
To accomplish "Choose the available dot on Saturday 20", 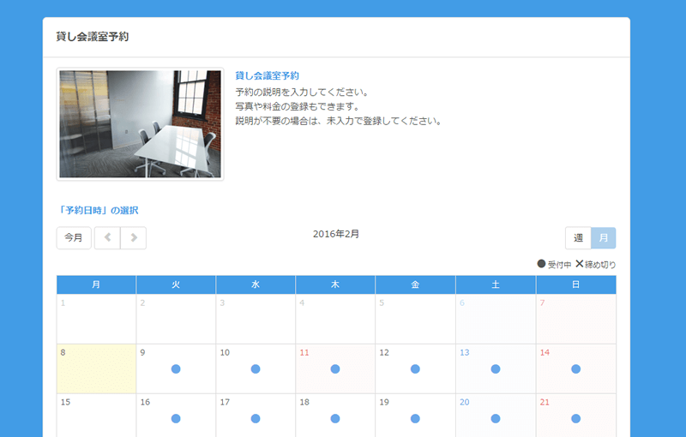I will [496, 418].
